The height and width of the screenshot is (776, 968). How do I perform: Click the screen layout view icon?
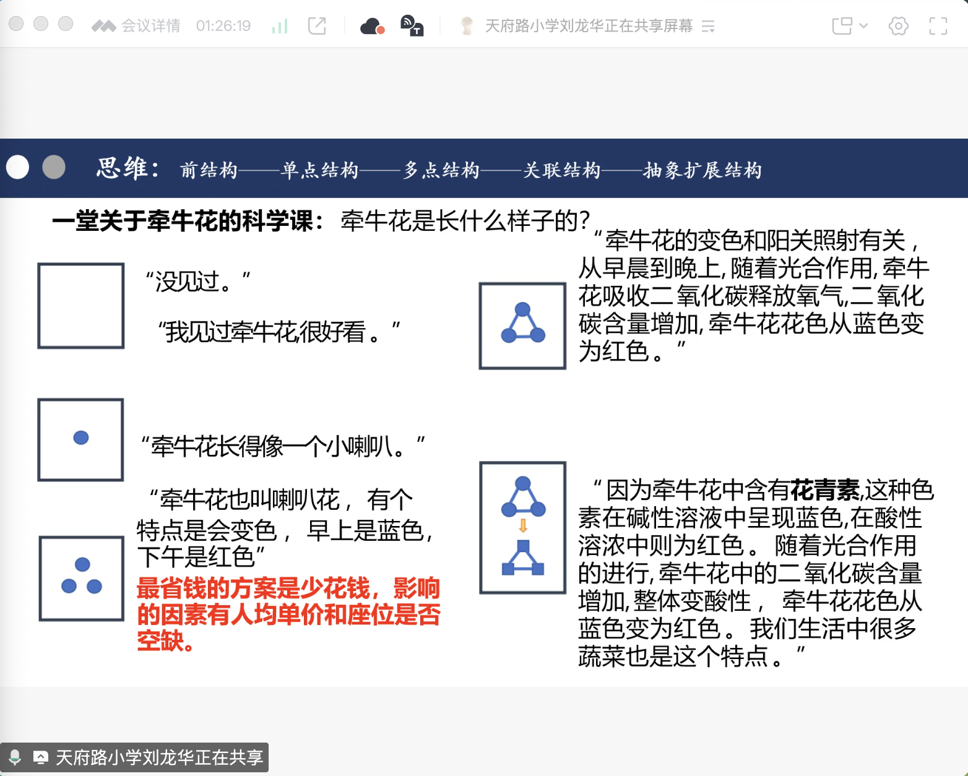coord(843,25)
